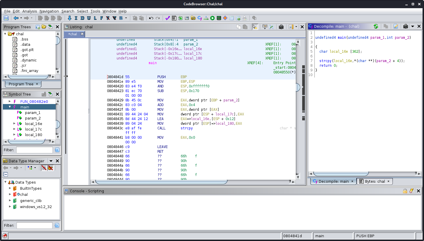Click the 'U' next undefined navigation icon
This screenshot has height=241, width=424.
89,18
